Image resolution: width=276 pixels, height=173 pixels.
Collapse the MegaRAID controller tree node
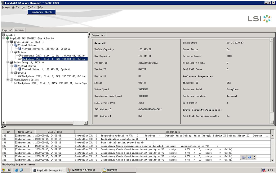(x=3, y=39)
